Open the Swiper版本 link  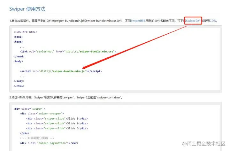138,21
